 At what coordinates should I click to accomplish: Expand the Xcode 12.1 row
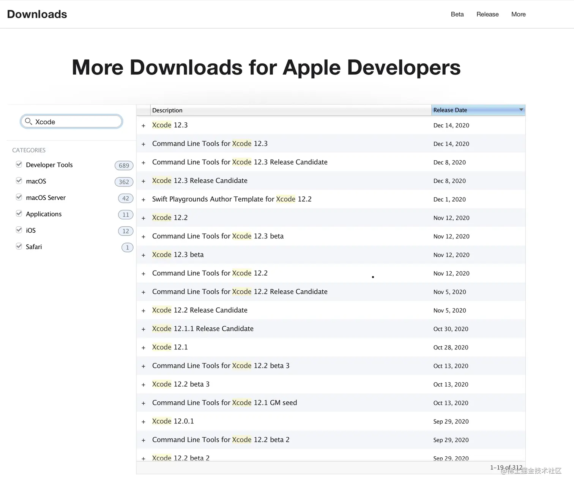143,348
